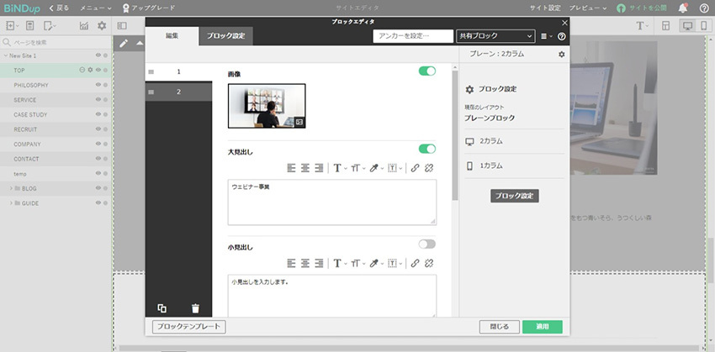Insert link in the 大見出し toolbar
The height and width of the screenshot is (352, 715).
(x=415, y=167)
